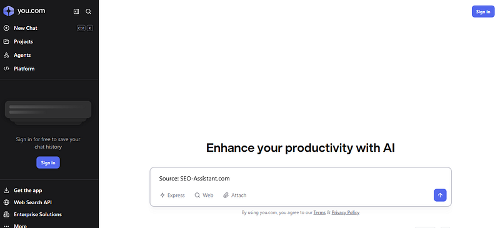
Task: Click the you.com wordmark text
Action: coord(31,11)
